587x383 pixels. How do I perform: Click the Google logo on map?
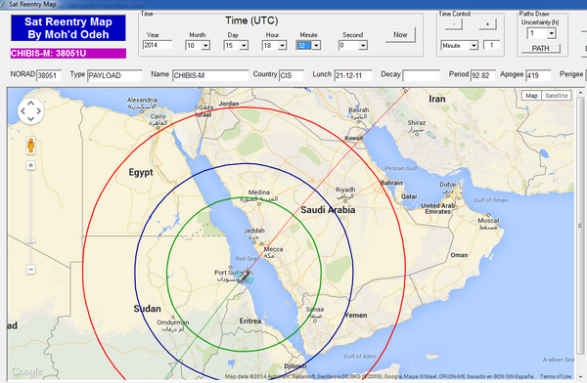coord(26,371)
